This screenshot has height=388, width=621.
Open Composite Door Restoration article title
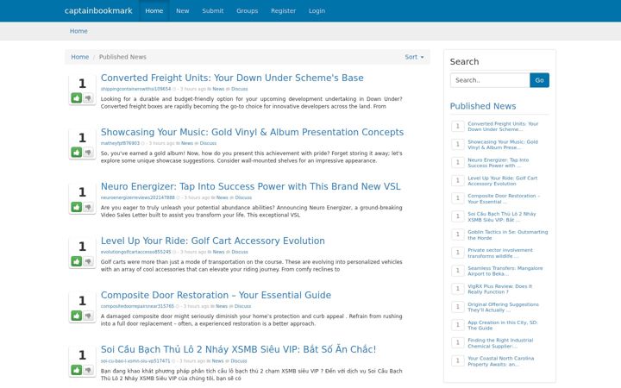[216, 295]
